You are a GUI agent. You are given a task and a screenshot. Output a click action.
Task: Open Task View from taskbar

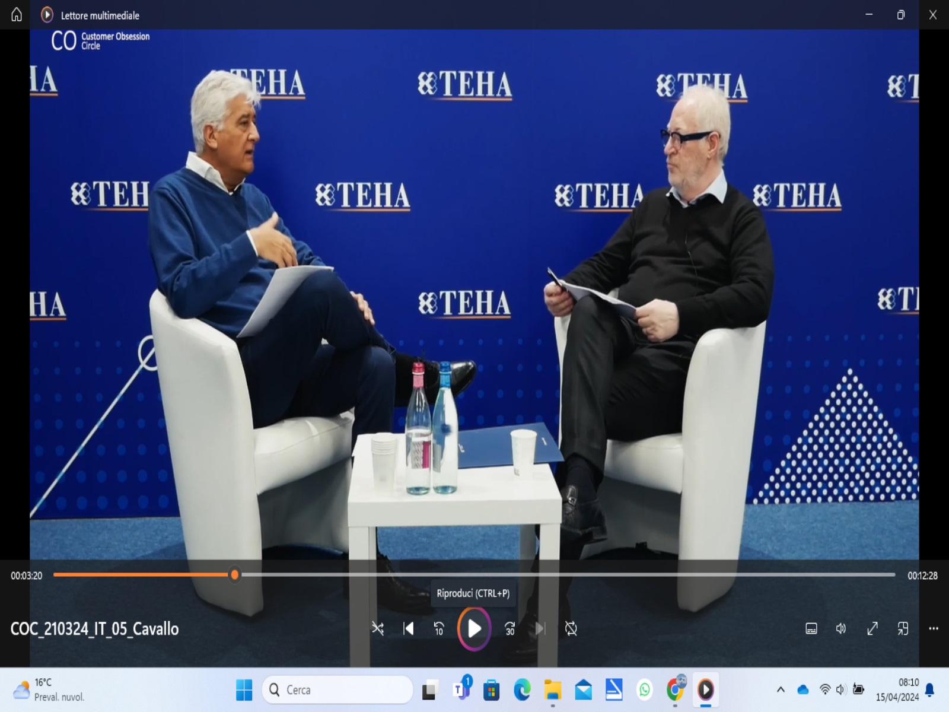tap(429, 689)
